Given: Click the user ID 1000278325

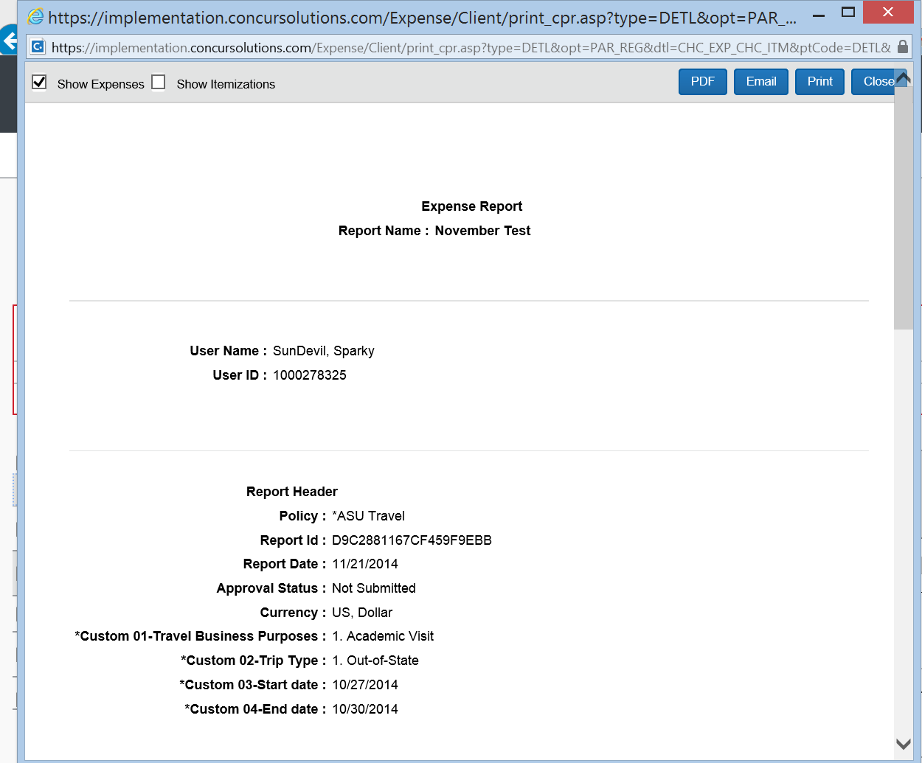Looking at the screenshot, I should tap(310, 375).
